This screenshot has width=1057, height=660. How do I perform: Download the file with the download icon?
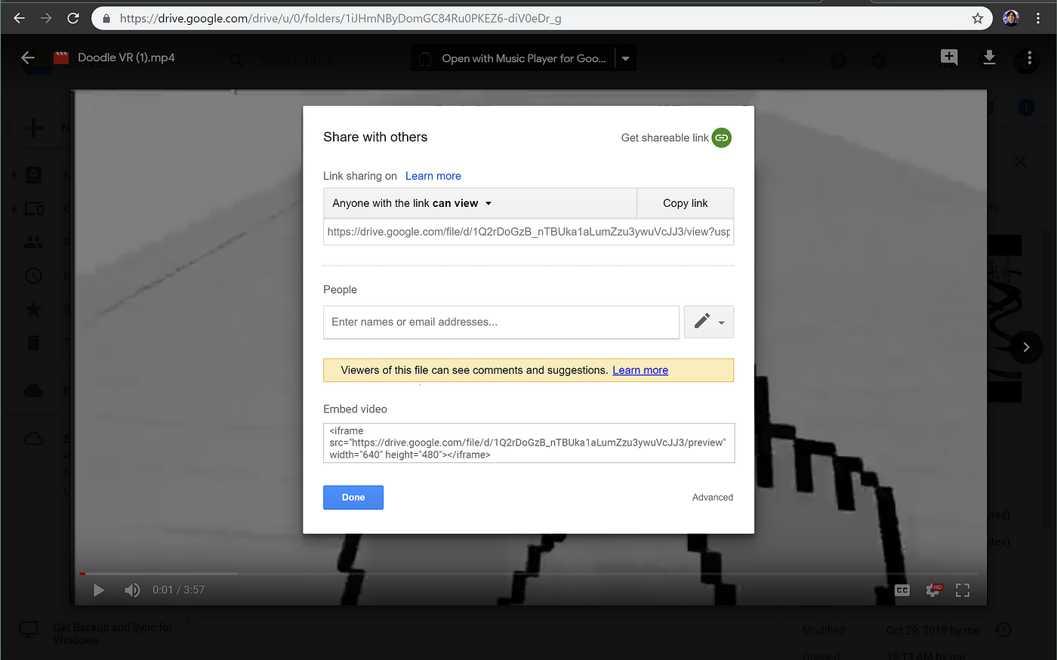(x=989, y=57)
